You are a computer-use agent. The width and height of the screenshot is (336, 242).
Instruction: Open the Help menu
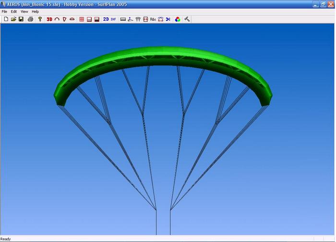point(36,12)
